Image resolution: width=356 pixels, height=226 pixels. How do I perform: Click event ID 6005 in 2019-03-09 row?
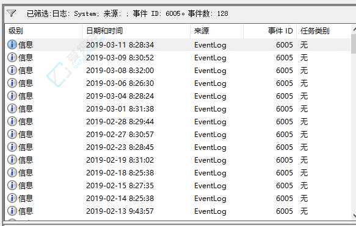pyautogui.click(x=285, y=58)
